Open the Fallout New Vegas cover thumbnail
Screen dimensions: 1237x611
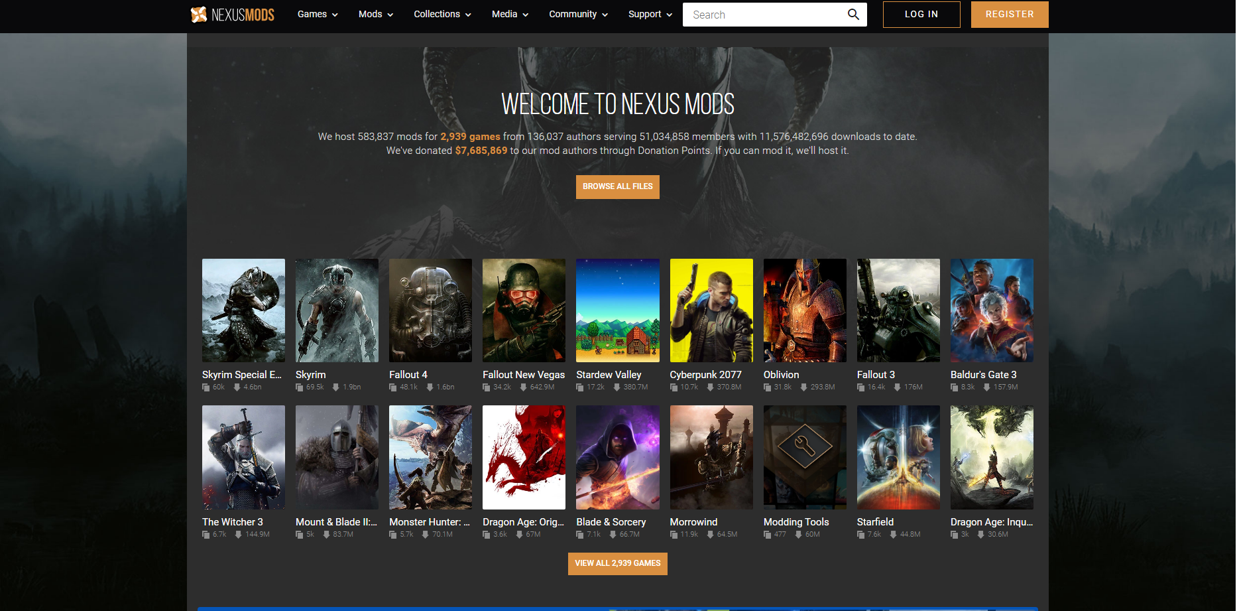[524, 310]
